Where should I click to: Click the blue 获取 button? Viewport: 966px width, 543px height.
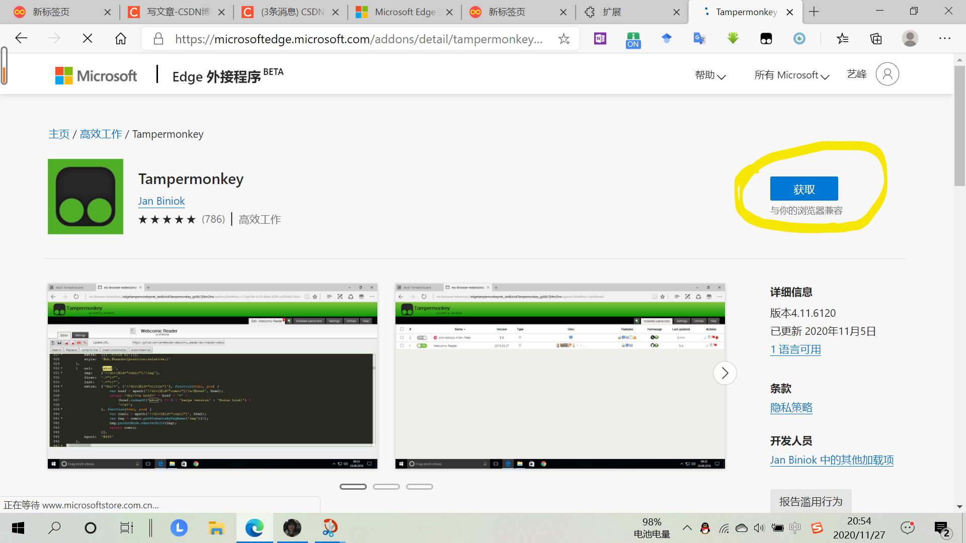tap(803, 189)
